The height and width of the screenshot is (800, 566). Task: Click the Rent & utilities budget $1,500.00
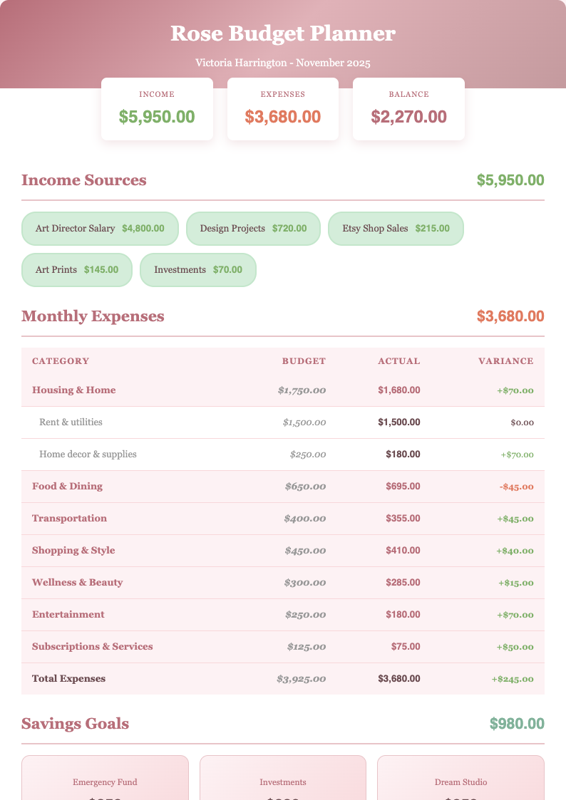[304, 422]
